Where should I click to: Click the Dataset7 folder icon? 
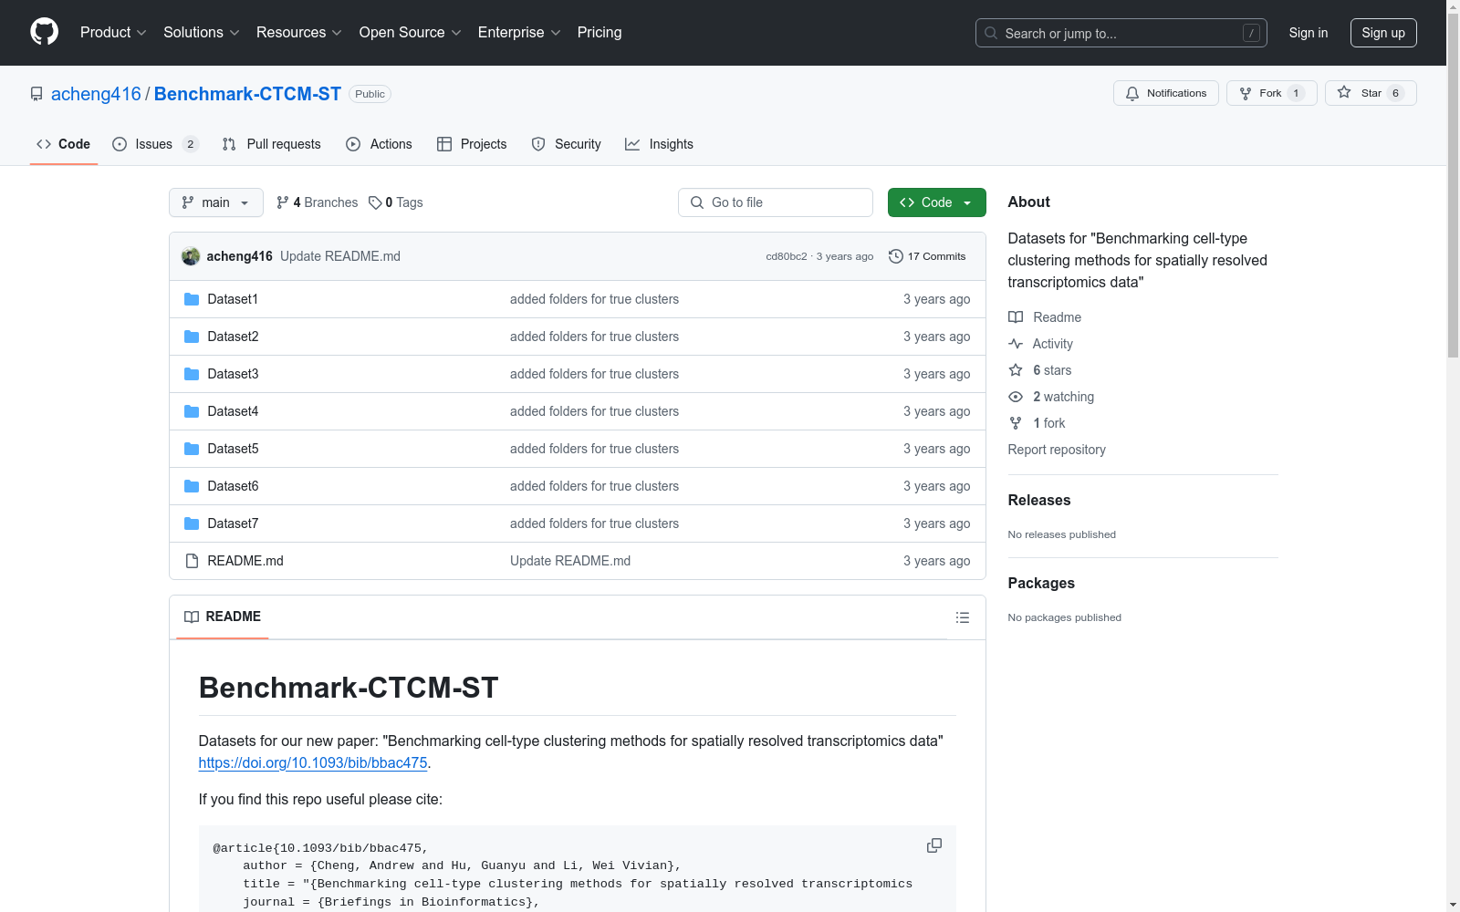[192, 523]
